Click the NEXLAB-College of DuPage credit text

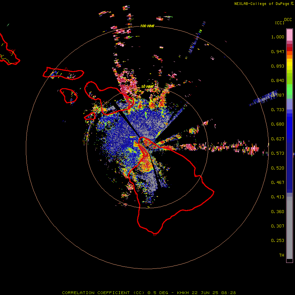[x=262, y=4]
